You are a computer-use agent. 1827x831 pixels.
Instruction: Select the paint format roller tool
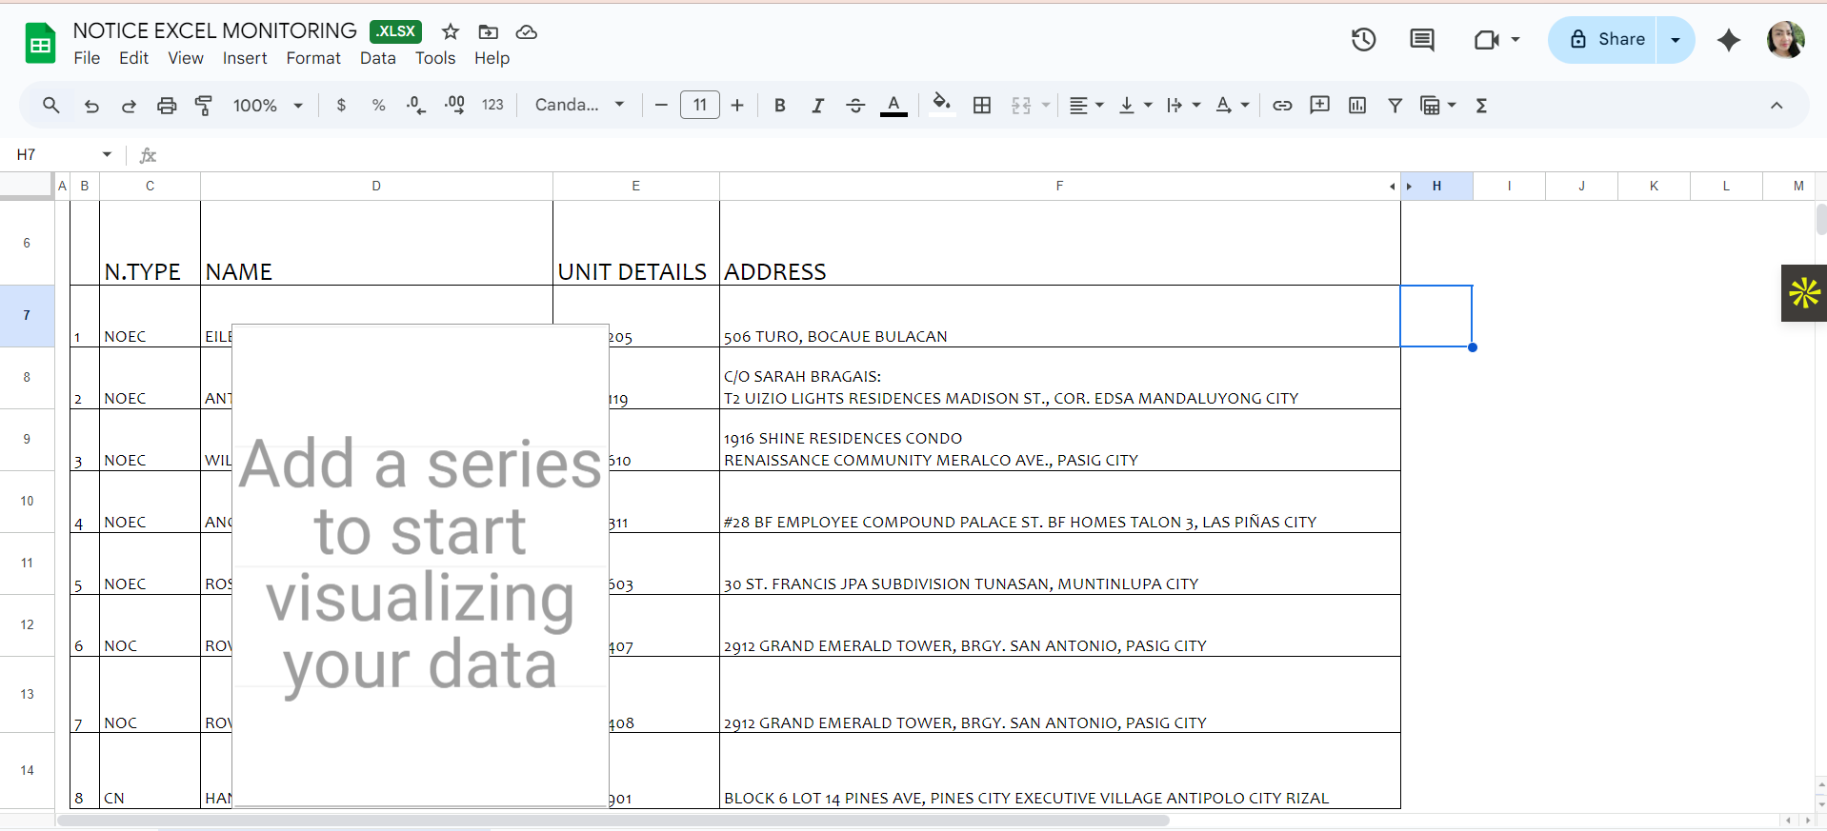[203, 106]
